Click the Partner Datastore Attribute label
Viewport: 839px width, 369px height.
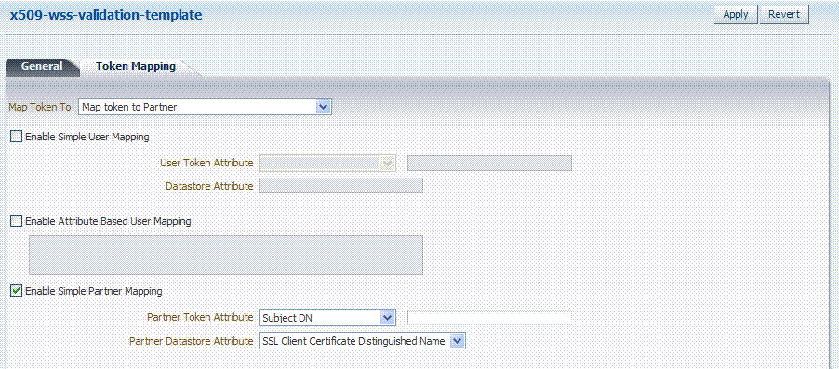(x=192, y=341)
